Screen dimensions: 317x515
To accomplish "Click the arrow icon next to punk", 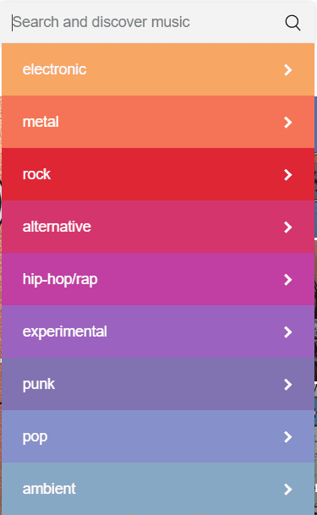I will click(x=287, y=384).
